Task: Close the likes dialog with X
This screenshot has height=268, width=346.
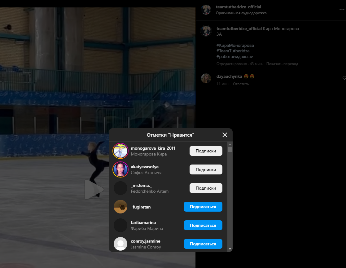Action: click(x=225, y=135)
